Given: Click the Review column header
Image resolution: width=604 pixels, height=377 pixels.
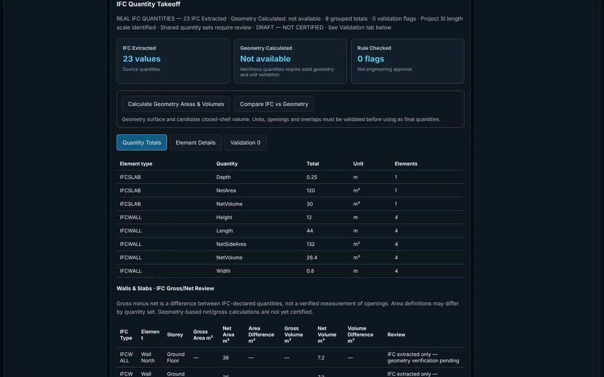Looking at the screenshot, I should [x=396, y=335].
